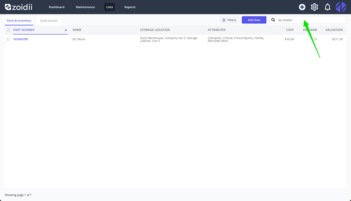Sort by the Cost column header

pyautogui.click(x=290, y=30)
